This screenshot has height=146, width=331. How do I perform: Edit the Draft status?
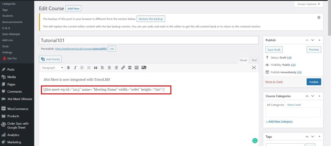[289, 57]
